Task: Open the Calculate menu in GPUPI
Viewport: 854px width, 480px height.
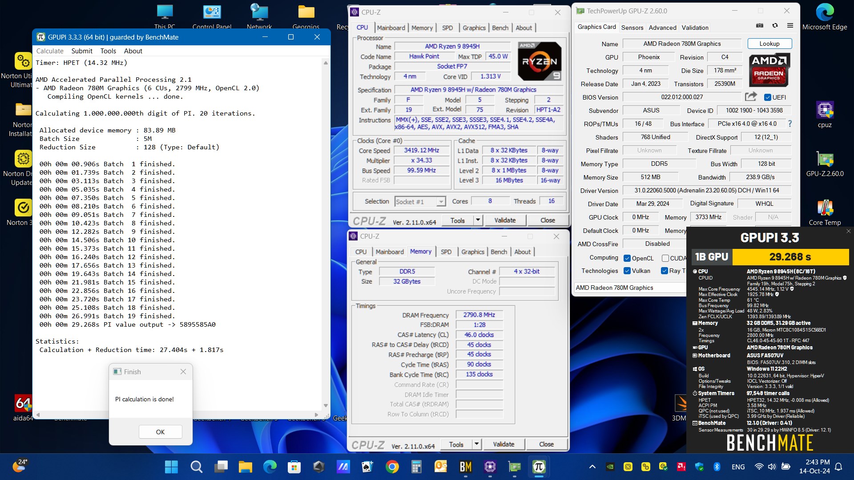Action: 50,51
